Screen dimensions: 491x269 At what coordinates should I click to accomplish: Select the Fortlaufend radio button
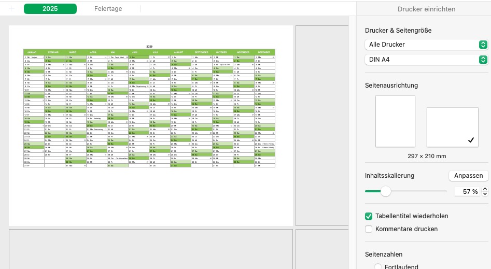(x=378, y=266)
